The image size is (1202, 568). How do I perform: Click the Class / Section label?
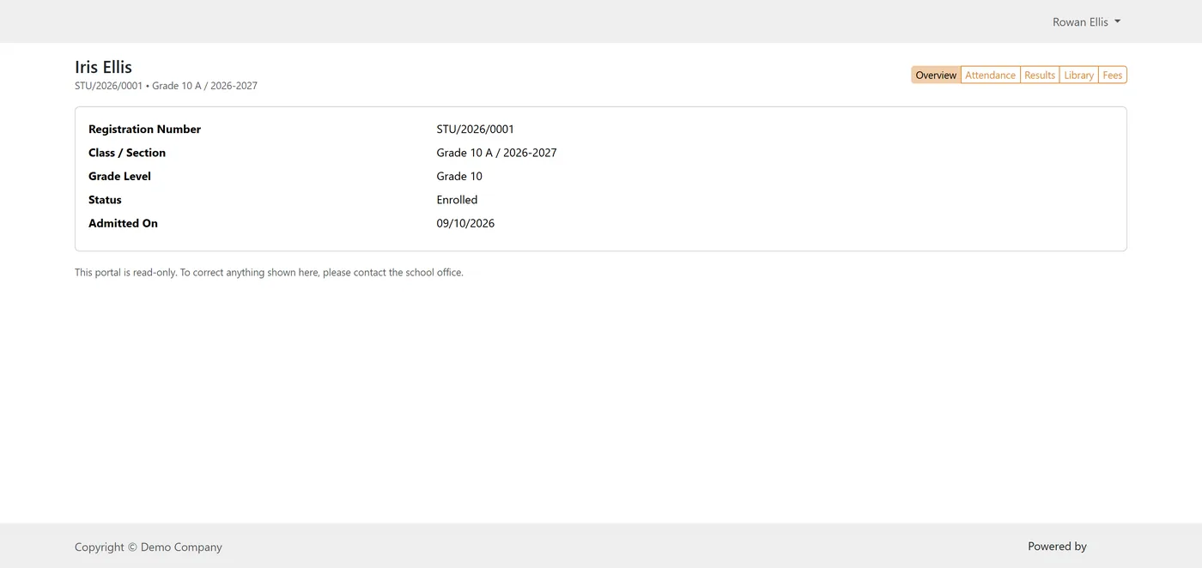click(127, 153)
